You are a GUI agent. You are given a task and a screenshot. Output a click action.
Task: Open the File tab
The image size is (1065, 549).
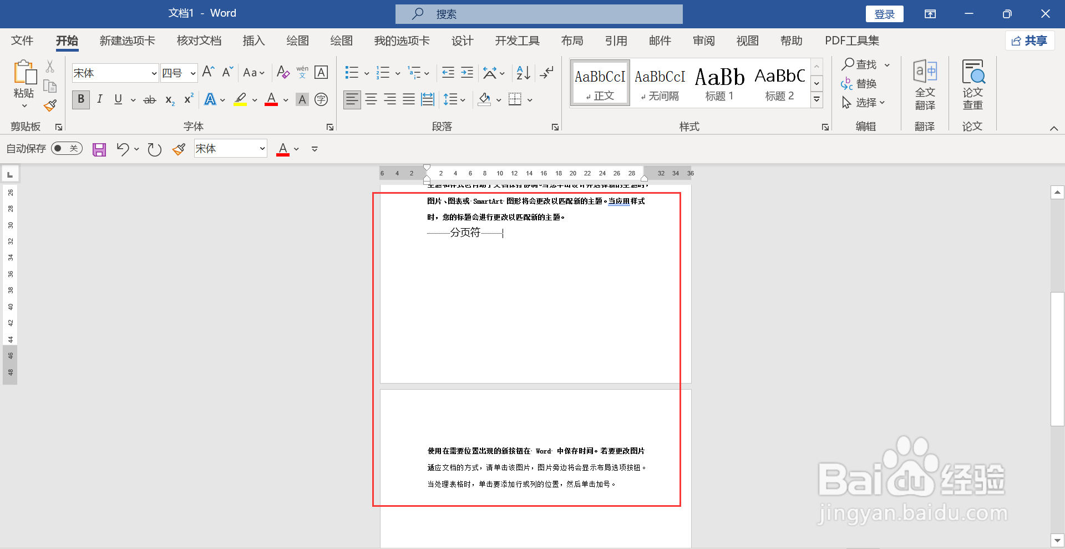point(22,41)
